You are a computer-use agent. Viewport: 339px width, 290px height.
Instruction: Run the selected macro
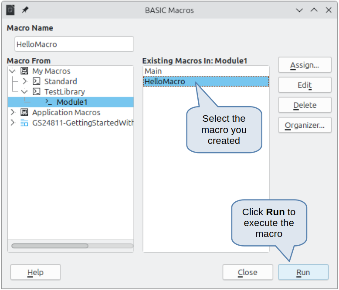(x=303, y=272)
